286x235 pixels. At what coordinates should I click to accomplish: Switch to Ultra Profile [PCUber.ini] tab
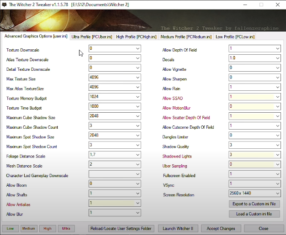(x=91, y=37)
